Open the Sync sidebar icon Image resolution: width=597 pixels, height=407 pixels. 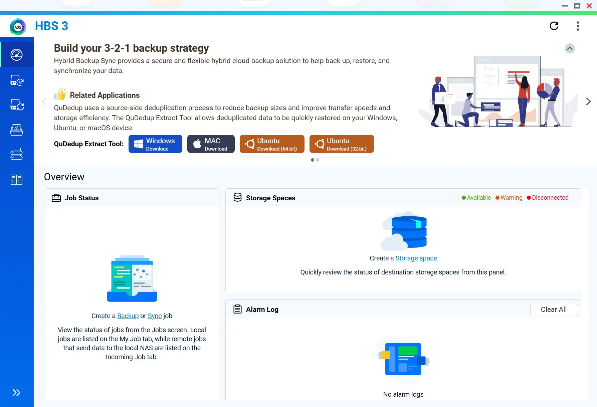point(17,105)
